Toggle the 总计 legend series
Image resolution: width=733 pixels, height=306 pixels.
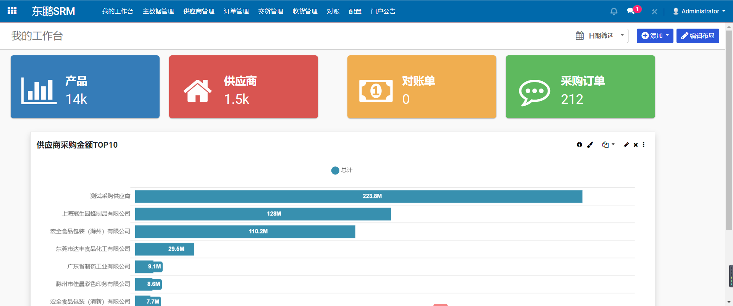[x=342, y=170]
